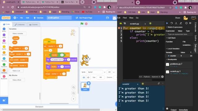Image resolution: width=198 pixels, height=111 pixels.
Task: Click the editor settings gear icon
Action: click(162, 77)
